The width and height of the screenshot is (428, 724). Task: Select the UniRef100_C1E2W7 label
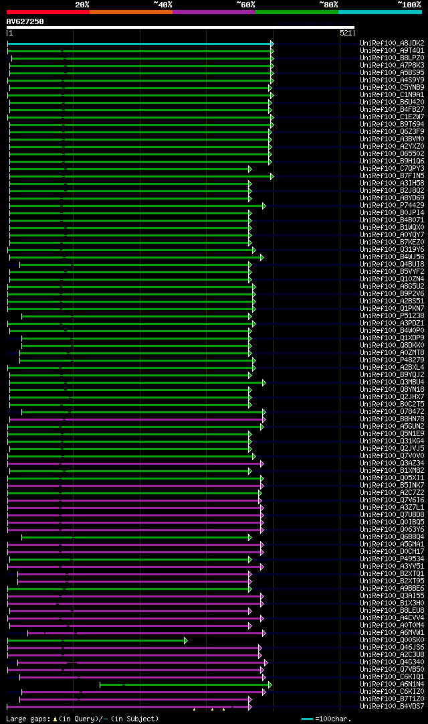pyautogui.click(x=392, y=117)
